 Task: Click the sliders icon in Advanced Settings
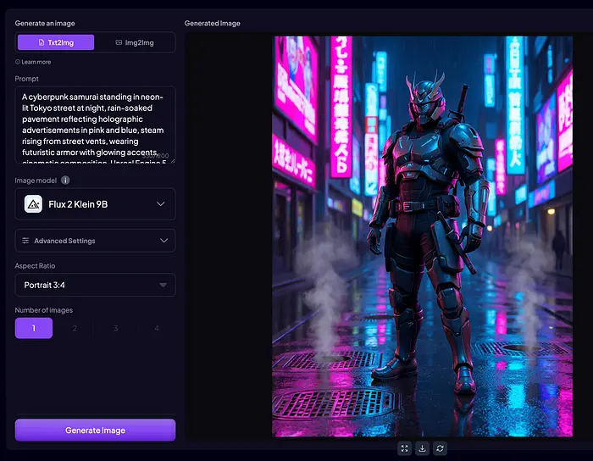(x=26, y=241)
